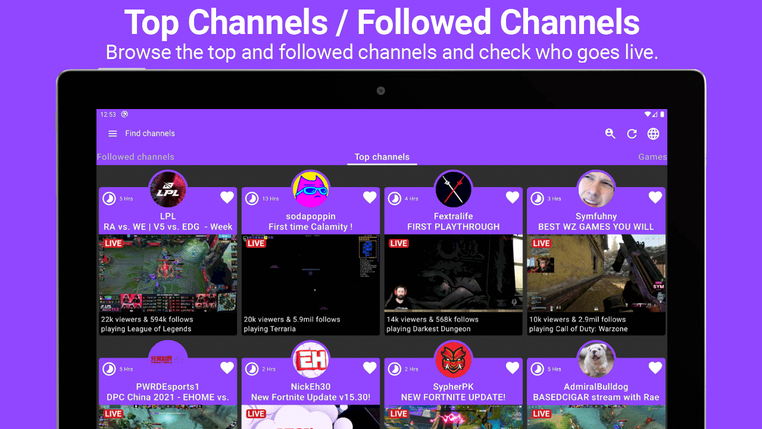
Task: Toggle follow heart for sodapoppin
Action: point(370,197)
